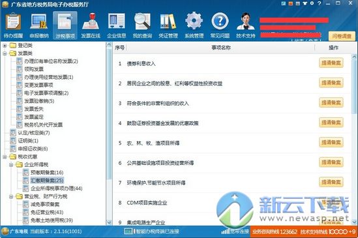Viewport: 358px width, 238px height.
Task: Click 提请备案 for 农、林、牧、渔项目所得
Action: pos(331,142)
